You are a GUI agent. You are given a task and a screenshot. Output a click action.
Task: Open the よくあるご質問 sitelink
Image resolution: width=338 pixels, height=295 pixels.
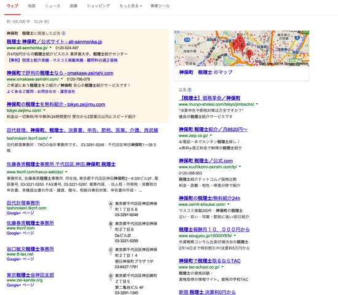point(20,92)
